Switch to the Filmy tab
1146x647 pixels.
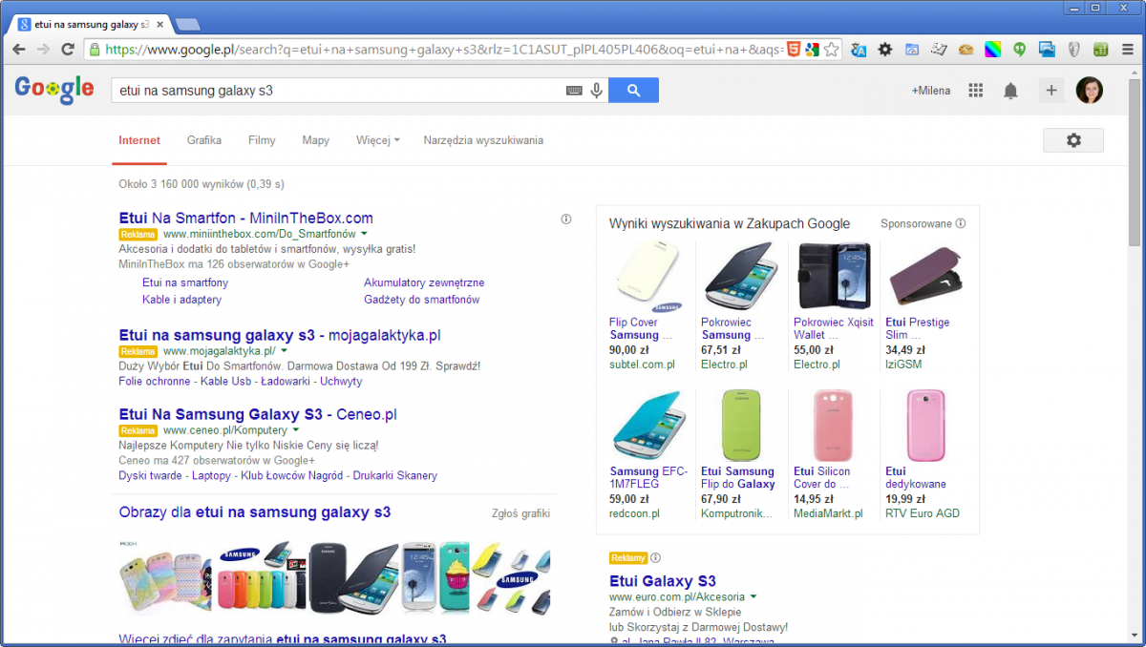[262, 140]
